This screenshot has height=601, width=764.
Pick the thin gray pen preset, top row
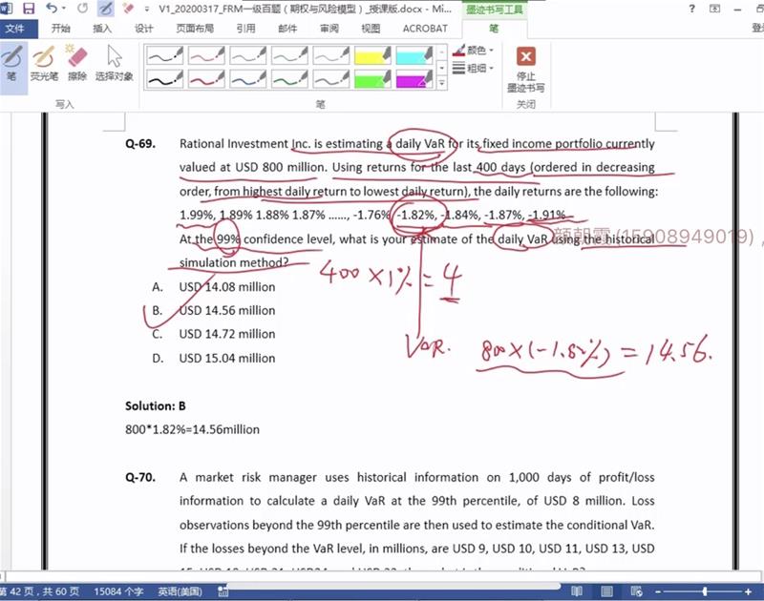tap(330, 55)
